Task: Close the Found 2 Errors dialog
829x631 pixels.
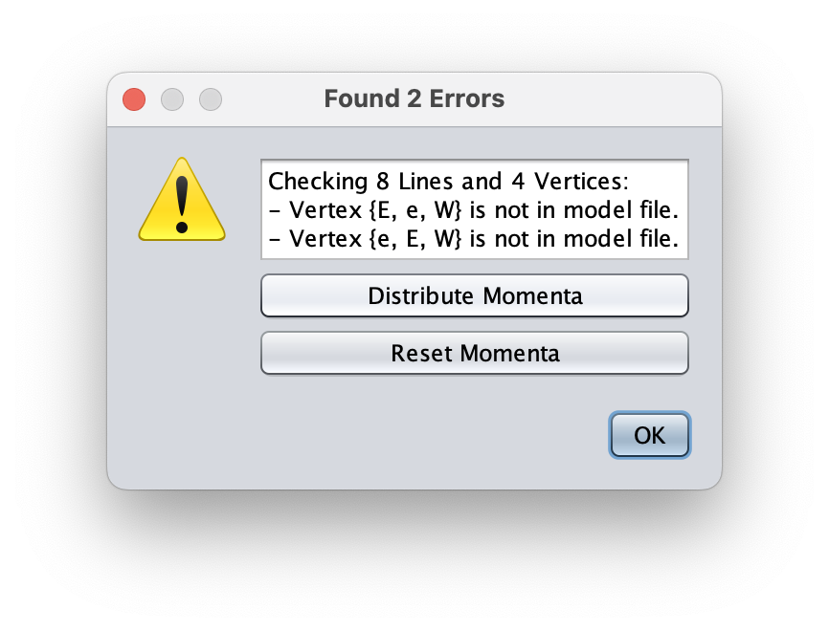Action: (134, 99)
